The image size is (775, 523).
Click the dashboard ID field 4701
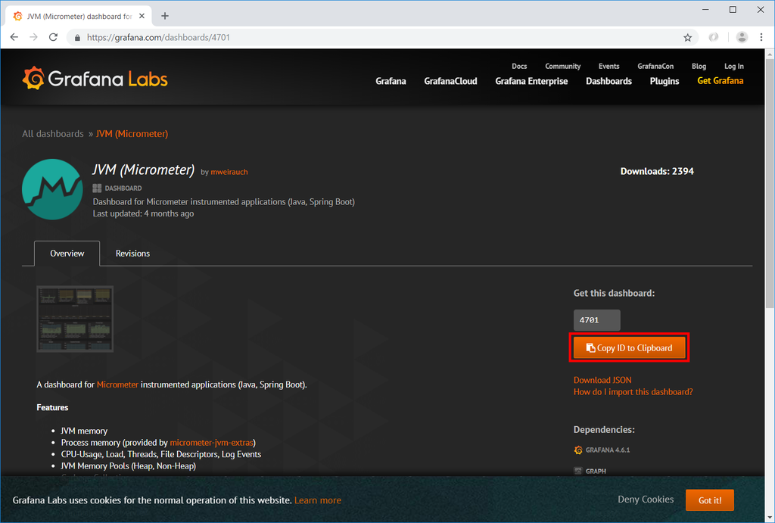596,320
